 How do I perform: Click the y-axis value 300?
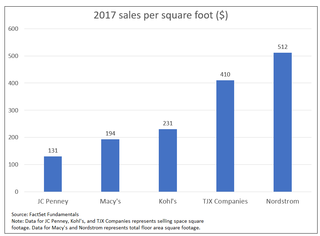click(13, 110)
